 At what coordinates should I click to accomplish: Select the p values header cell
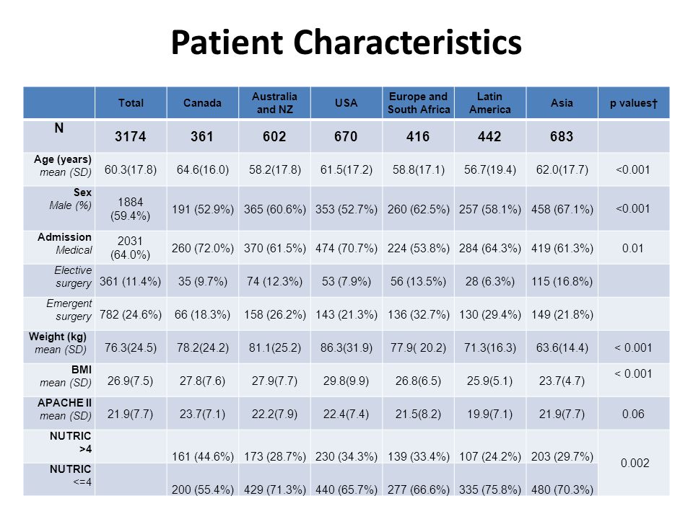634,103
